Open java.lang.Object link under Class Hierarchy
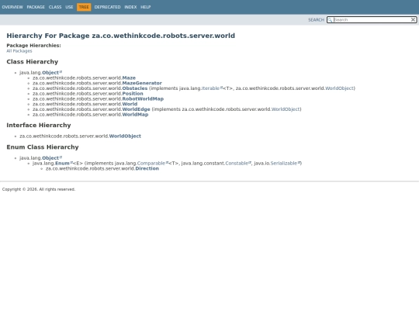Screen dimensions: 419x314 pos(50,73)
